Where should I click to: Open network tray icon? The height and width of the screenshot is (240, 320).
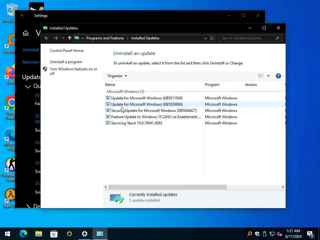pos(272,234)
